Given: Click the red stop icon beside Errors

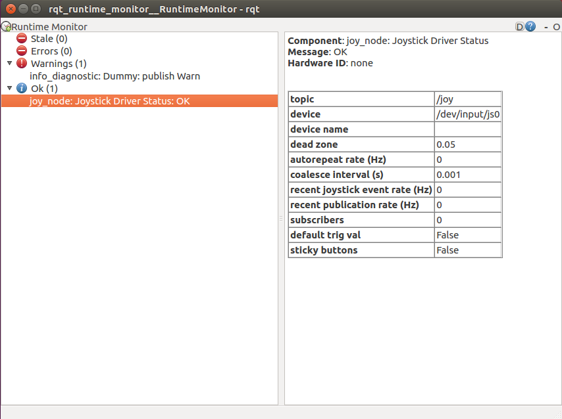Looking at the screenshot, I should point(22,51).
